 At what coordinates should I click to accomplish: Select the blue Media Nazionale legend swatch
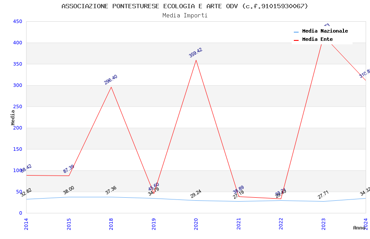click(x=296, y=32)
